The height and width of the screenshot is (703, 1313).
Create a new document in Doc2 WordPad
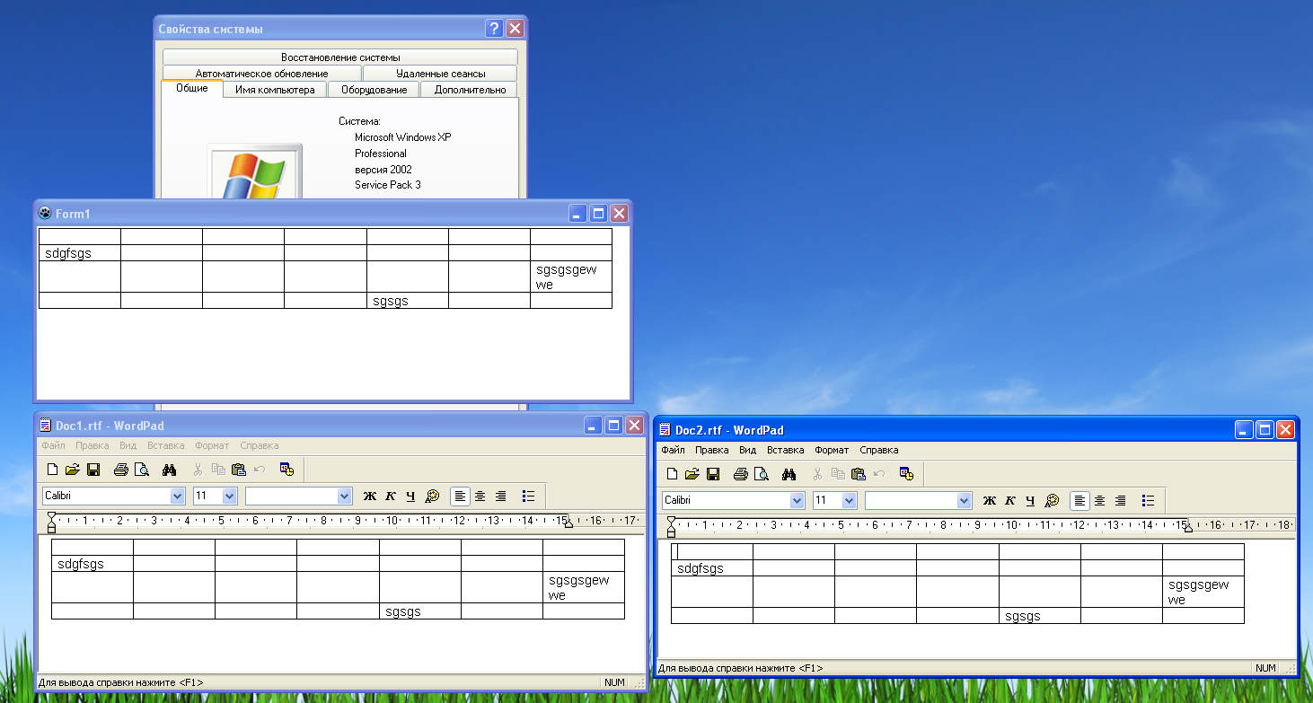[672, 474]
